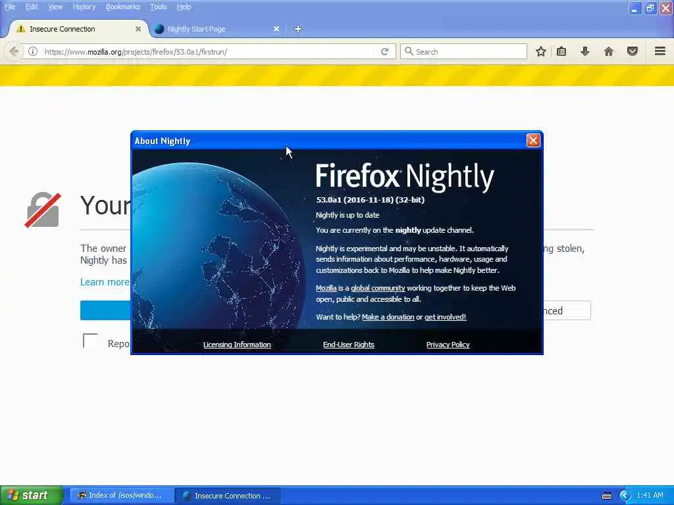
Task: Click the 1:41 AM system clock
Action: [x=650, y=496]
